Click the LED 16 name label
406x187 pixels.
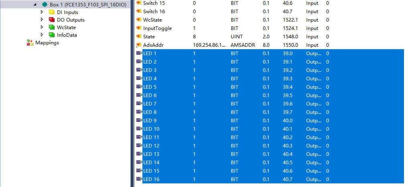tap(151, 179)
